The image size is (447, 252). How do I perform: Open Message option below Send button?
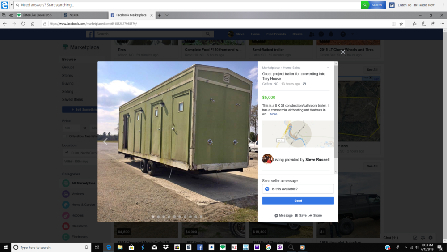284,215
